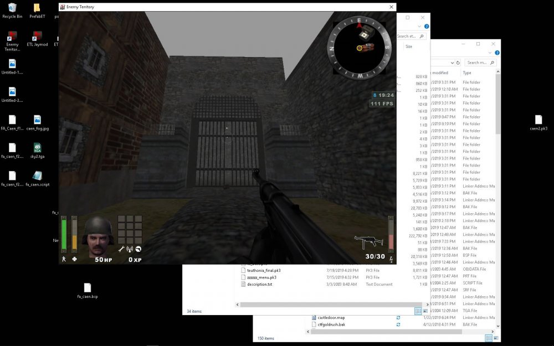This screenshot has height=346, width=554.
Task: Select the Untitled-1 image file on desktop
Action: pos(12,67)
